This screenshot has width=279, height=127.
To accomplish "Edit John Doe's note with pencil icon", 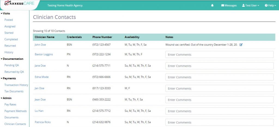I will coord(241,45).
